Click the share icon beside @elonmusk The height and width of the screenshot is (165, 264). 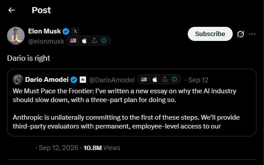pyautogui.click(x=94, y=40)
